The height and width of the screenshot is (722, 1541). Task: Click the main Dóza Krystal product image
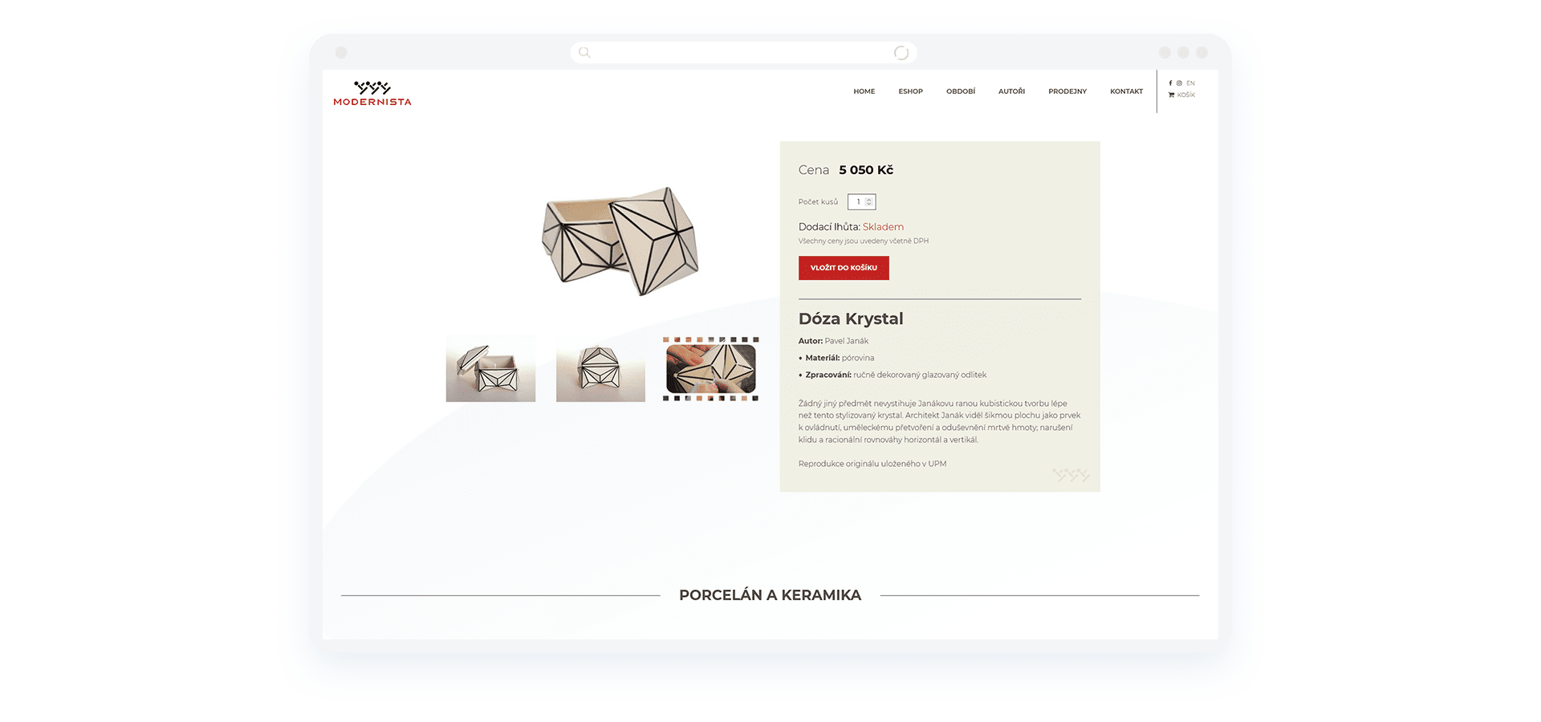point(620,241)
